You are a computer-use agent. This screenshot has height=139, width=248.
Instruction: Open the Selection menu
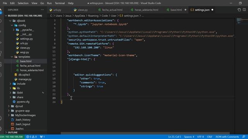pyautogui.click(x=23, y=3)
